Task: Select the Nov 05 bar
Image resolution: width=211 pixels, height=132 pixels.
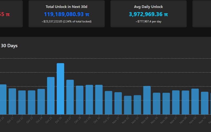Action: coord(156,103)
